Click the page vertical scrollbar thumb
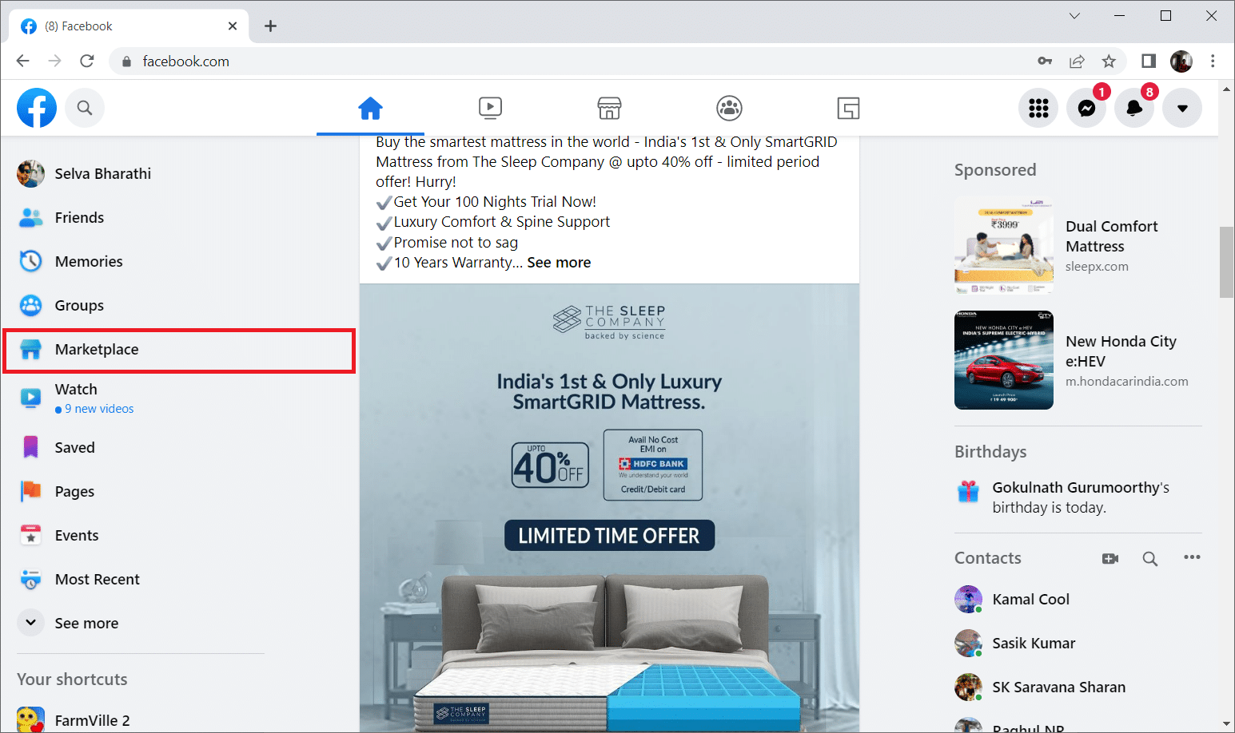Image resolution: width=1235 pixels, height=733 pixels. 1226,262
